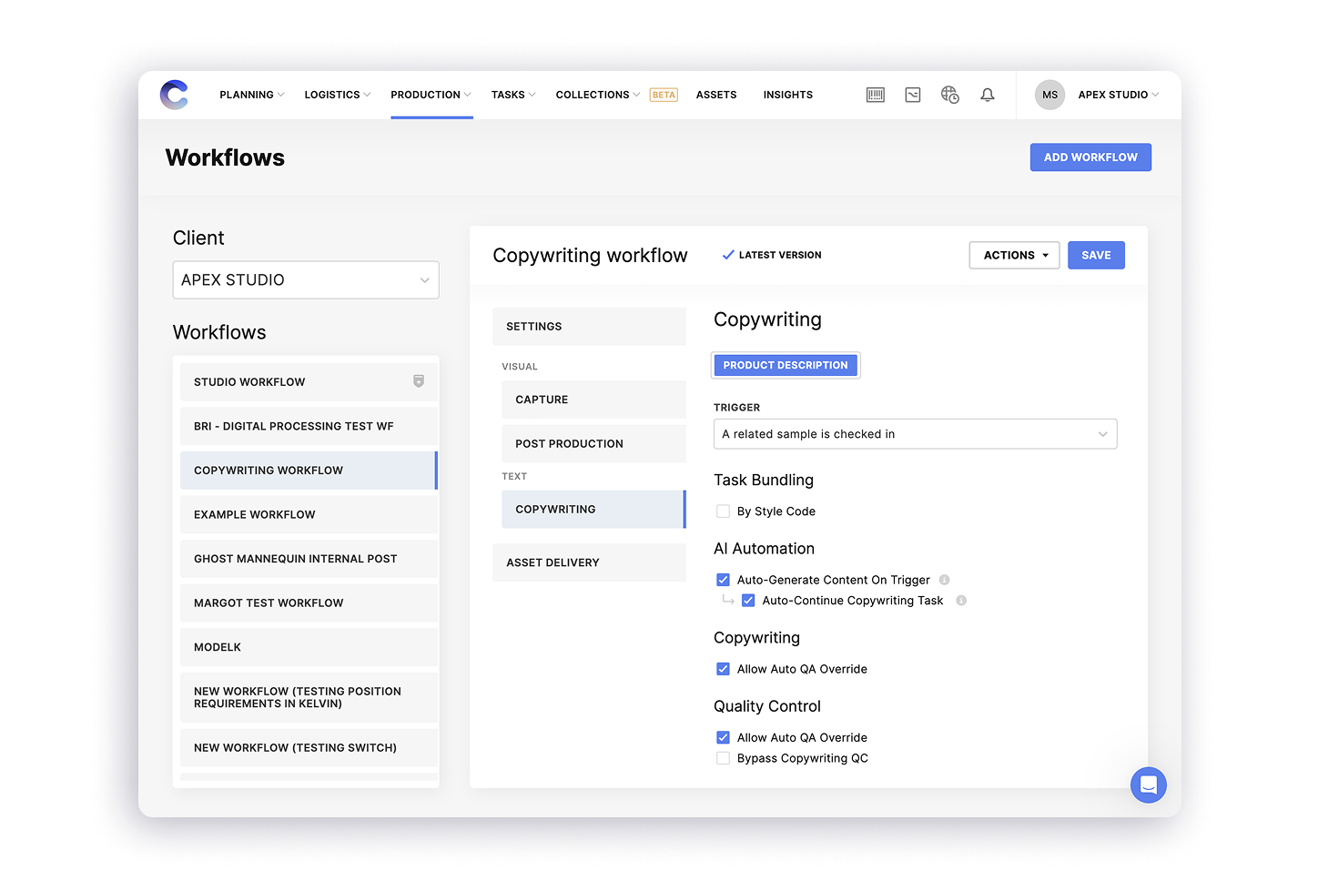Select New Workflow (Testing Position Requirements)
The image size is (1318, 881).
click(x=309, y=697)
